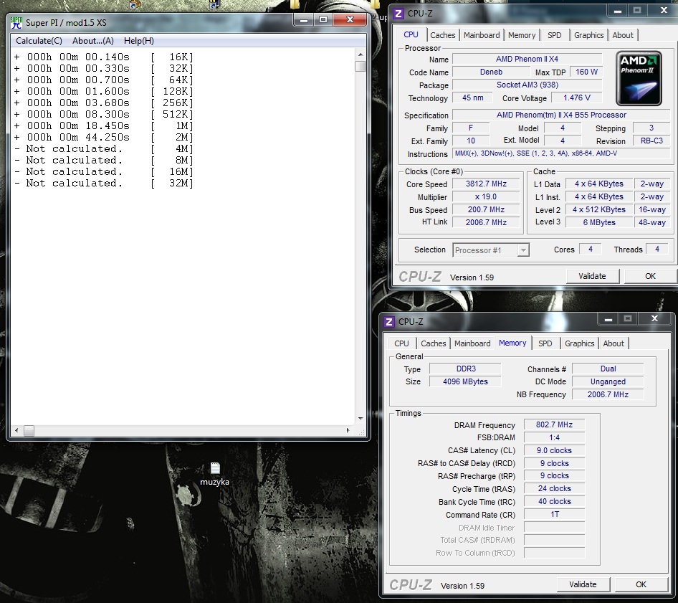Click Super PI vertical scrollbar down arrow
This screenshot has width=678, height=603.
(x=361, y=419)
